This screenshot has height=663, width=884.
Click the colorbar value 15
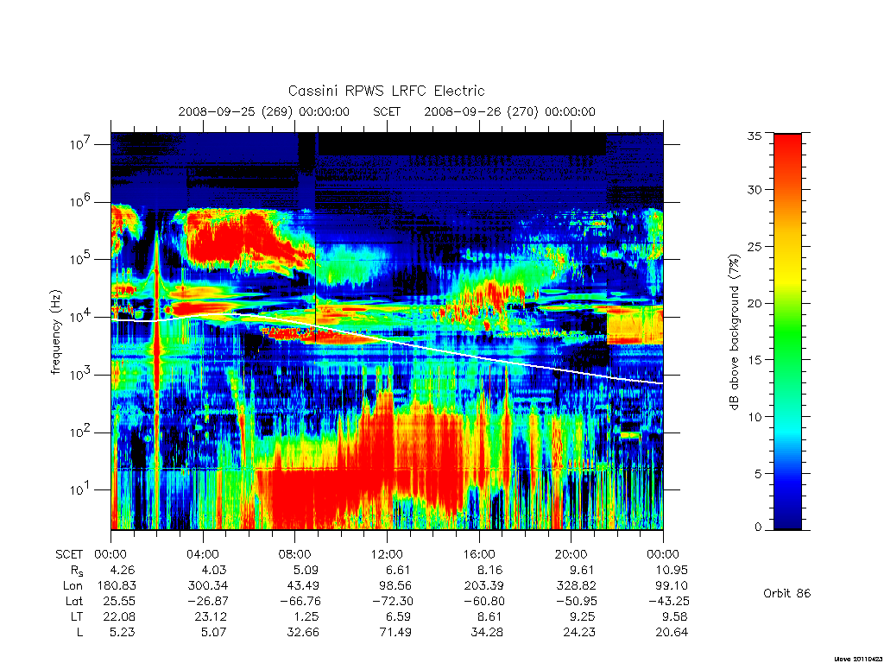click(x=755, y=360)
